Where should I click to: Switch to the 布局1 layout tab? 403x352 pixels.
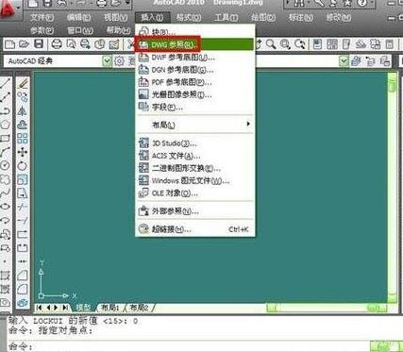pos(109,308)
